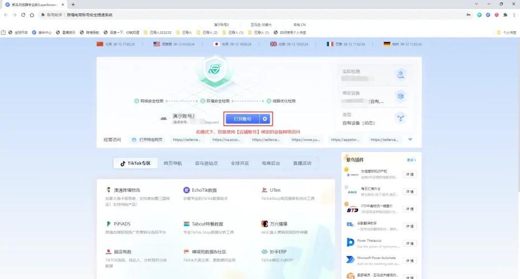Open the Tabcut特看数据 entry

203,224
